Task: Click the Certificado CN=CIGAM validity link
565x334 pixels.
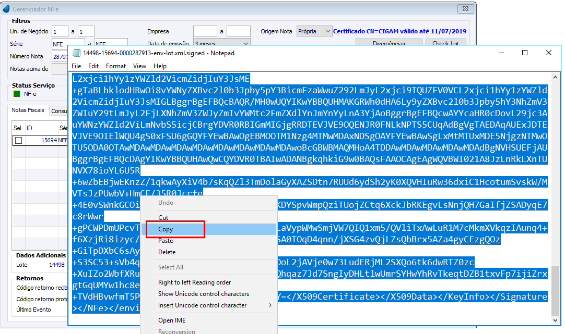Action: [399, 31]
